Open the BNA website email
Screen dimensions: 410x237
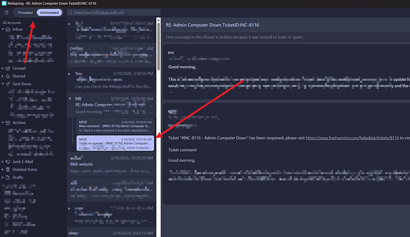point(111,164)
